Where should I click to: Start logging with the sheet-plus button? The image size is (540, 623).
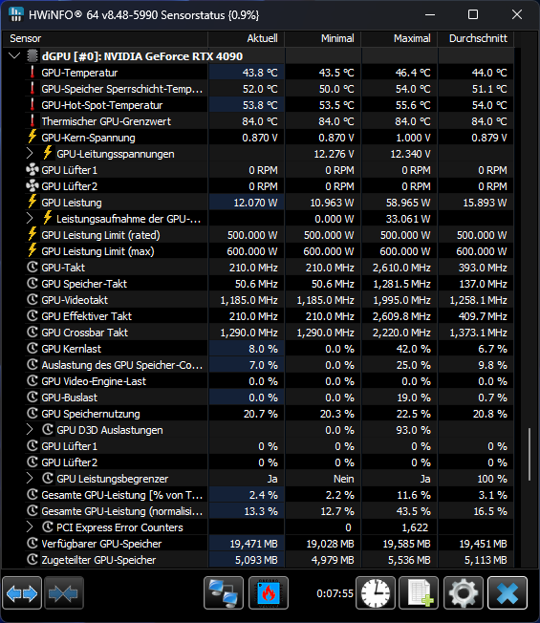(419, 593)
